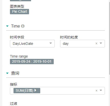The height and width of the screenshot is (106, 110).
Task: Open the 时间的粒度 dropdown arrow
Action: (x=101, y=43)
